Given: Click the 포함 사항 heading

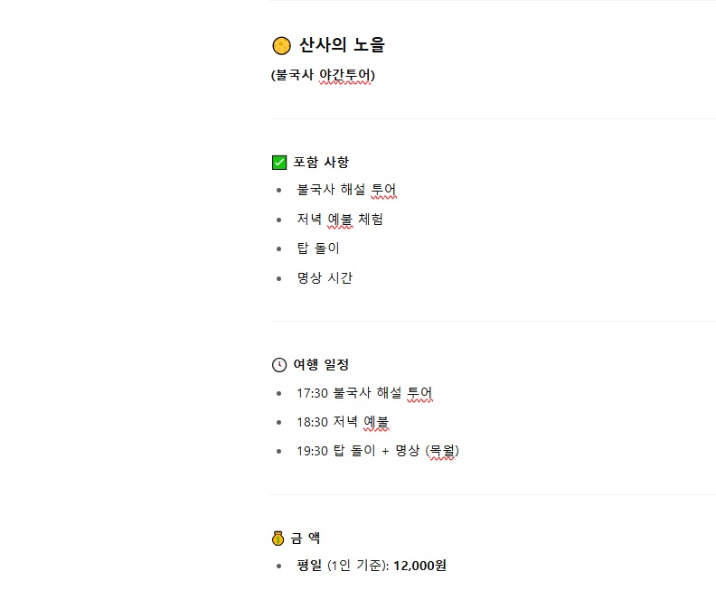Looking at the screenshot, I should click(x=321, y=162).
